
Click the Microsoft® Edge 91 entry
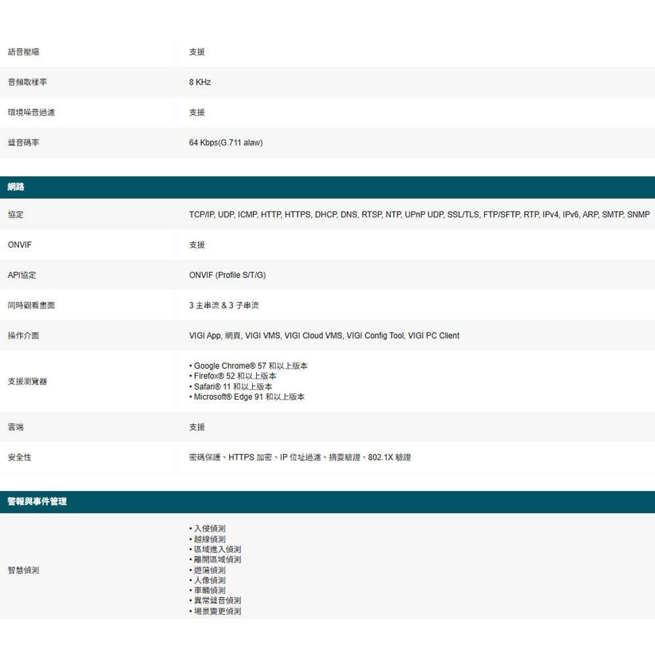pos(248,396)
